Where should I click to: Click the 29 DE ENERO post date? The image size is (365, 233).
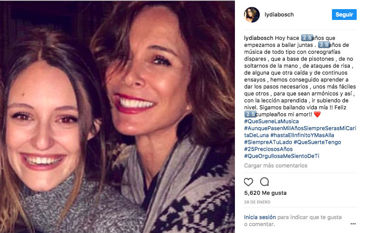(257, 202)
